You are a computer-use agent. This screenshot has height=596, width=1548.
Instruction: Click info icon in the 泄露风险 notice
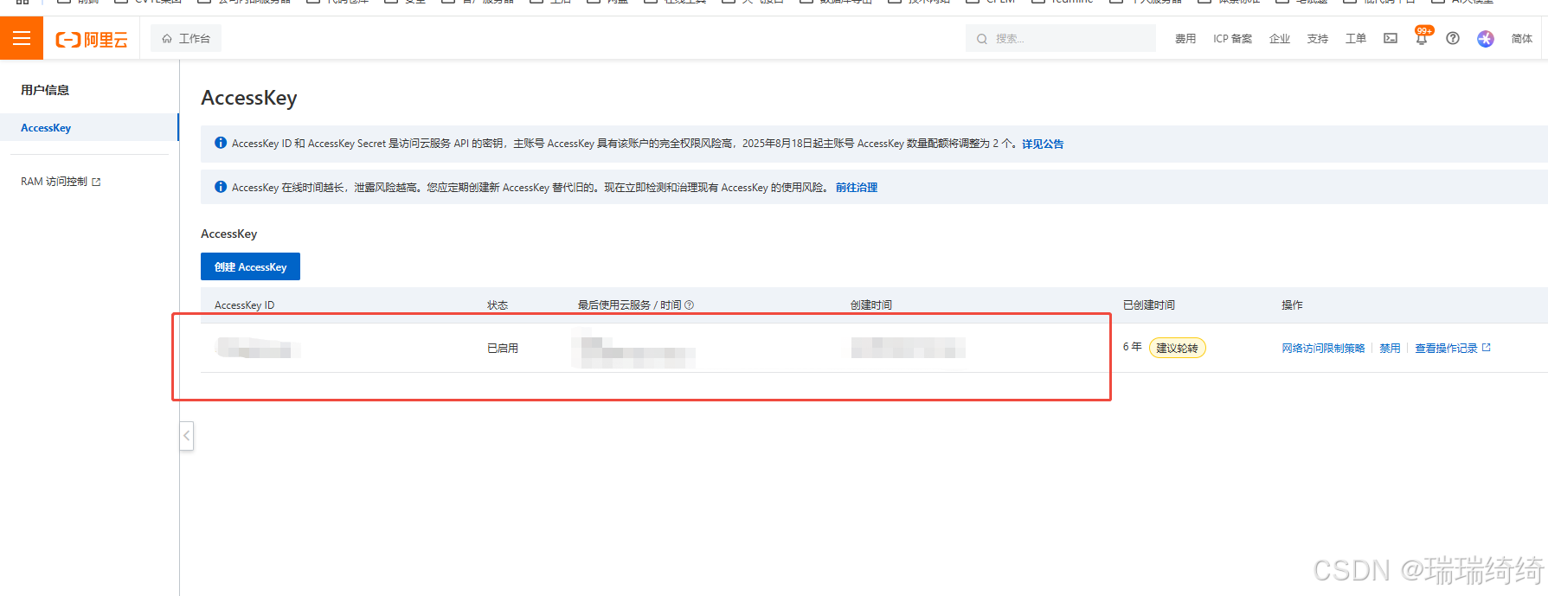coord(221,186)
